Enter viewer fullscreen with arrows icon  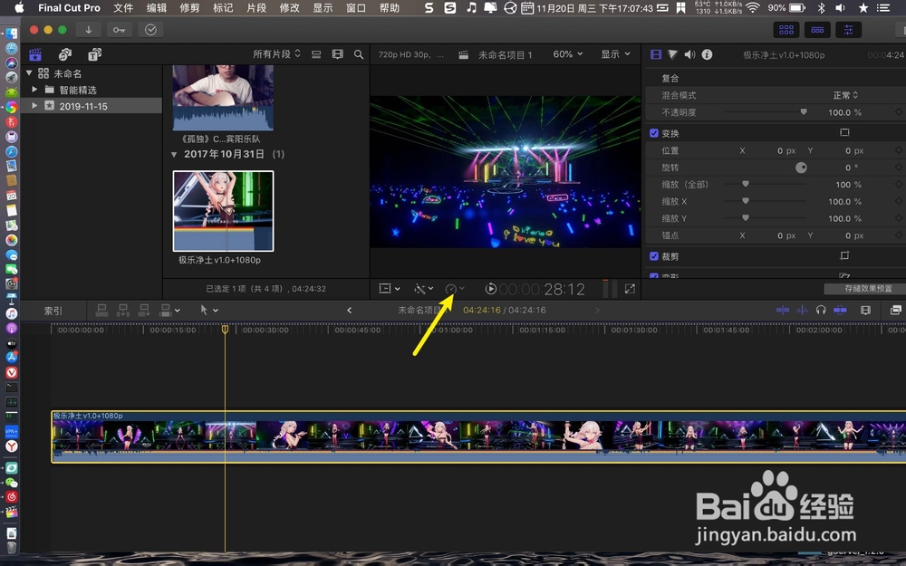[x=630, y=288]
